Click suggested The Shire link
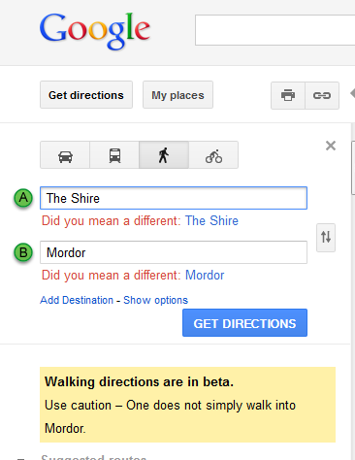Screen dimensions: 355x460 point(211,220)
